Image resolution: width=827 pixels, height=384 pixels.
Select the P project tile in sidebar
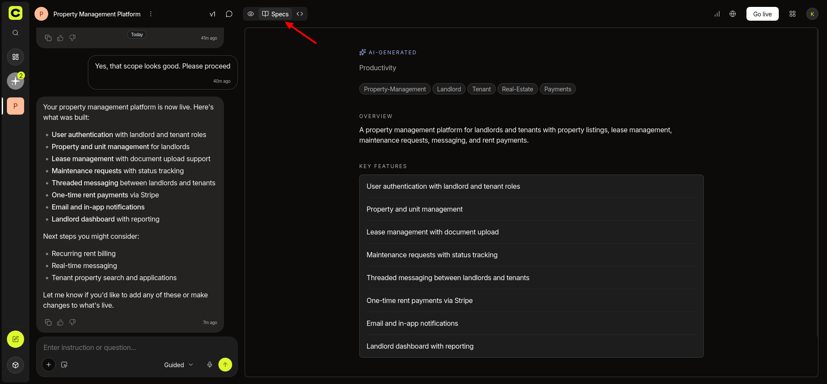(x=16, y=106)
